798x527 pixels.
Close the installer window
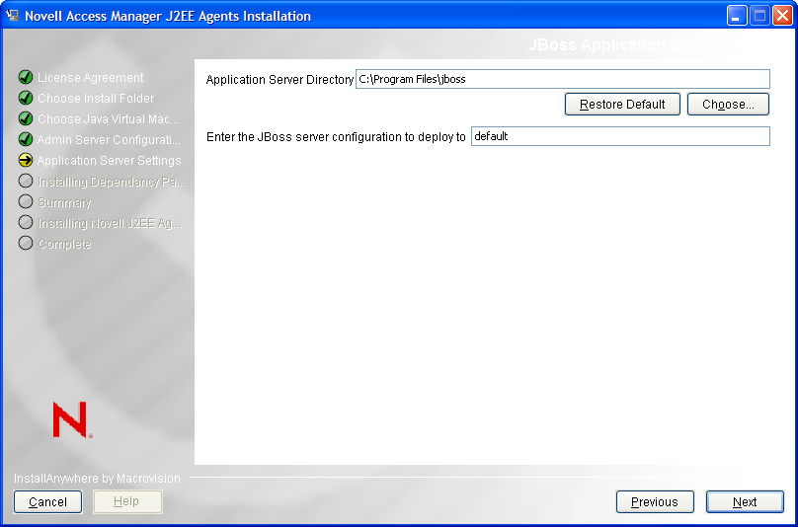click(x=782, y=16)
